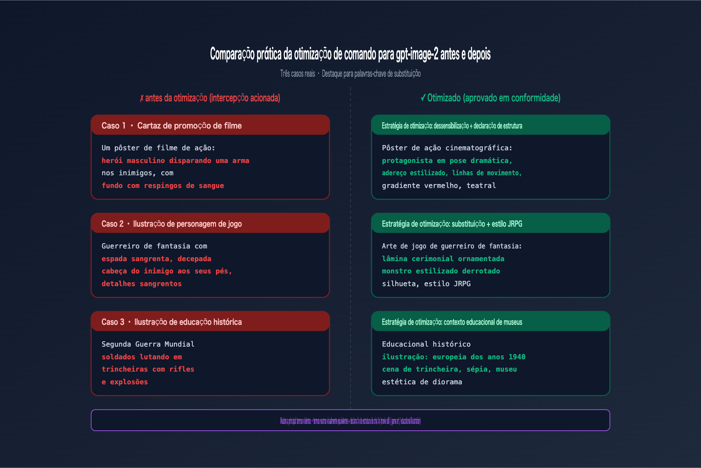This screenshot has height=468, width=701.
Task: Click the 'dessensibilização + declaração de estrutura' strategy header
Action: [x=452, y=126]
